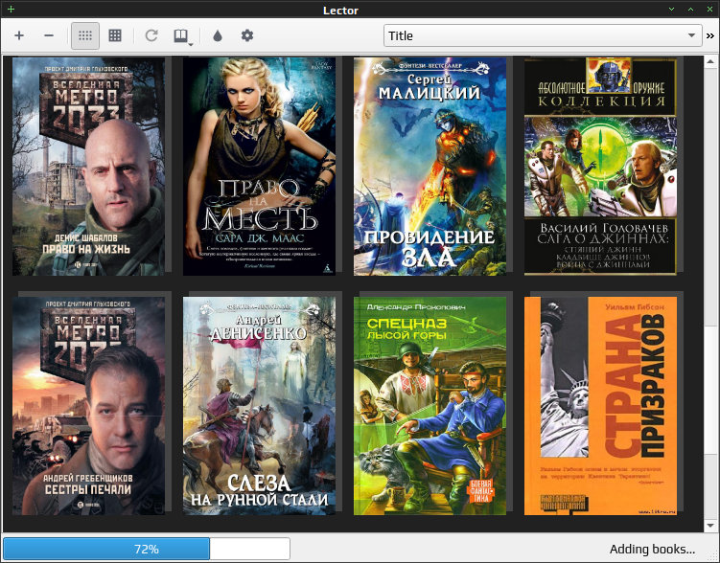The height and width of the screenshot is (563, 720).
Task: Expand the small arrow beside the book icon
Action: click(191, 44)
